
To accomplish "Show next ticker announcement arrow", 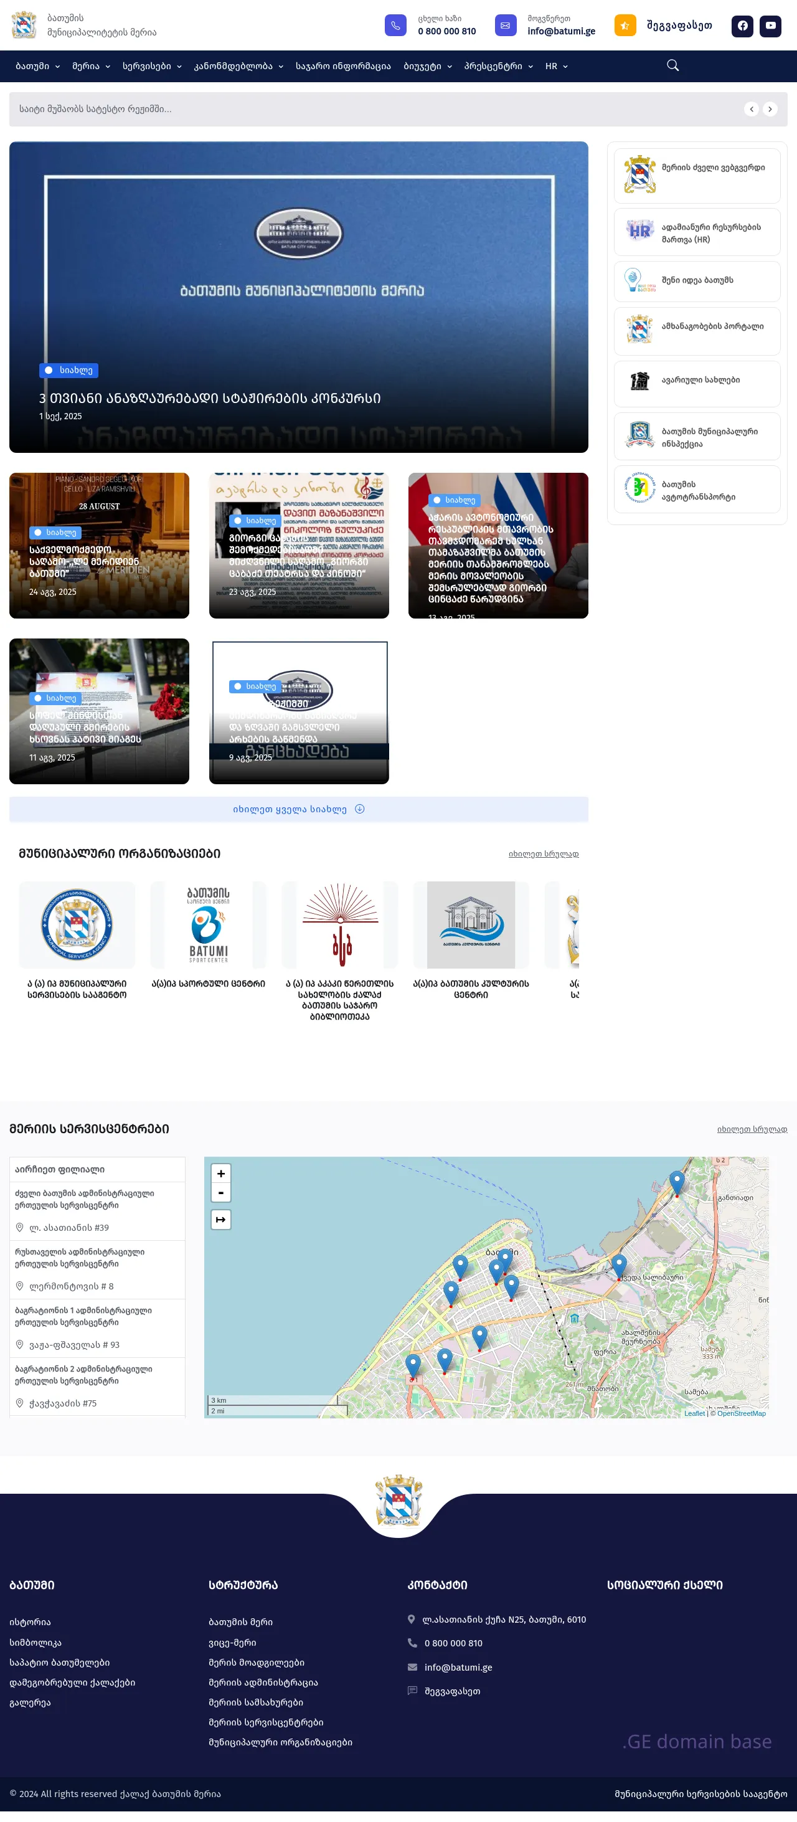I will 770,109.
